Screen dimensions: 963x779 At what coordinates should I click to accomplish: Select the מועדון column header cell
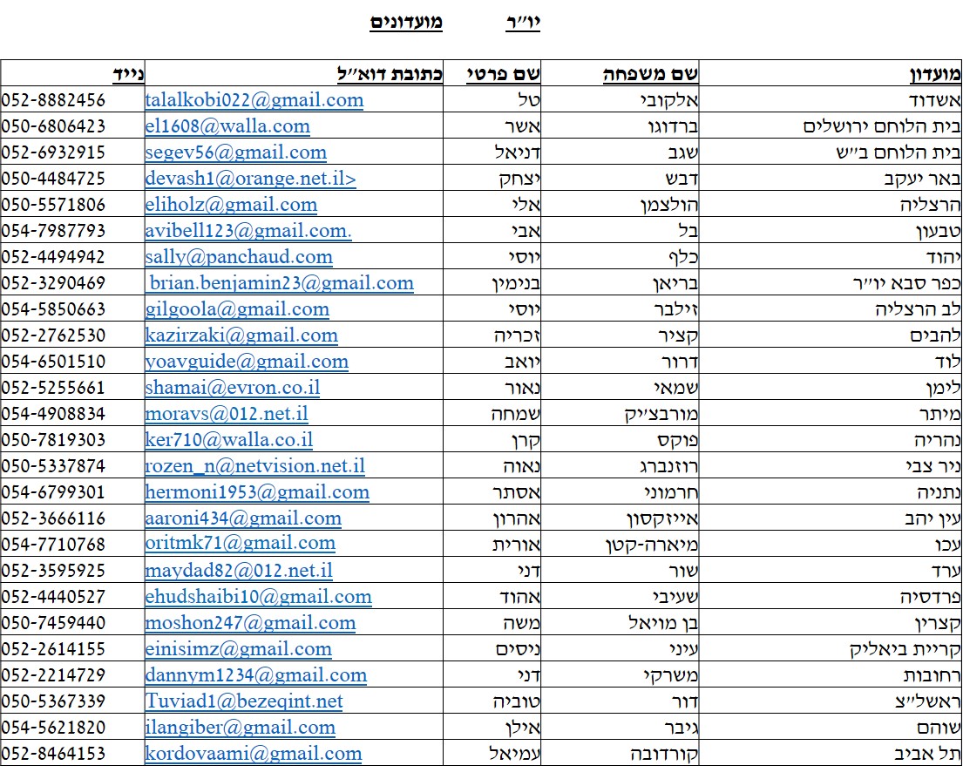(933, 74)
